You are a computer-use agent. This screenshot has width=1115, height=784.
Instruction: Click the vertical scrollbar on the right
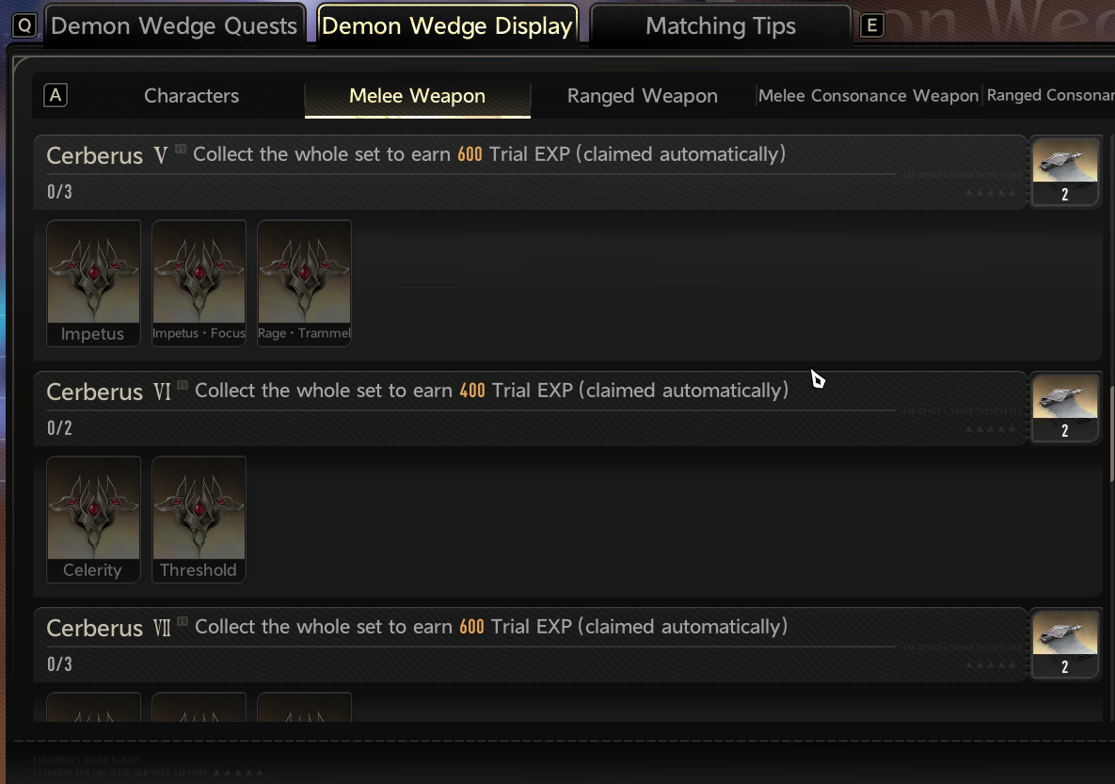tap(1112, 434)
